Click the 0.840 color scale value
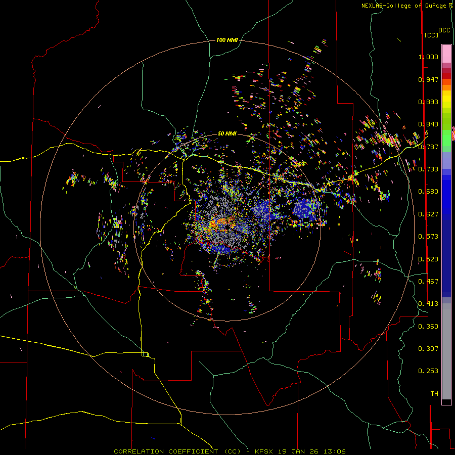The height and width of the screenshot is (455, 455). [428, 124]
